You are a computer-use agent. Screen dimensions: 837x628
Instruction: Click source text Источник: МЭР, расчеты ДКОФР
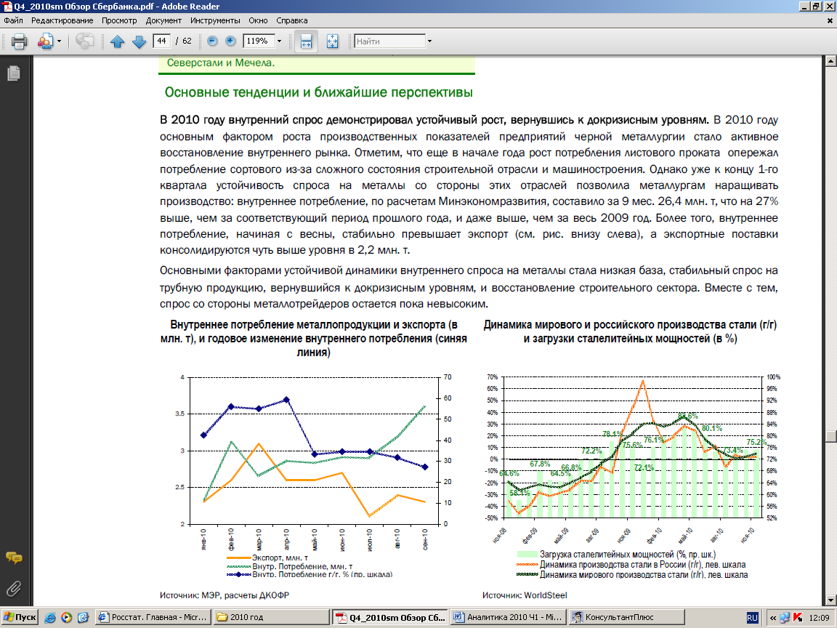(225, 595)
